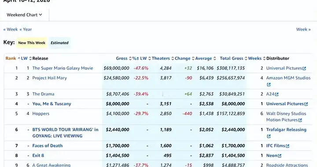Screen dimensions: 317x167
Task: Go to the previous year link
Action: click(x=26, y=29)
